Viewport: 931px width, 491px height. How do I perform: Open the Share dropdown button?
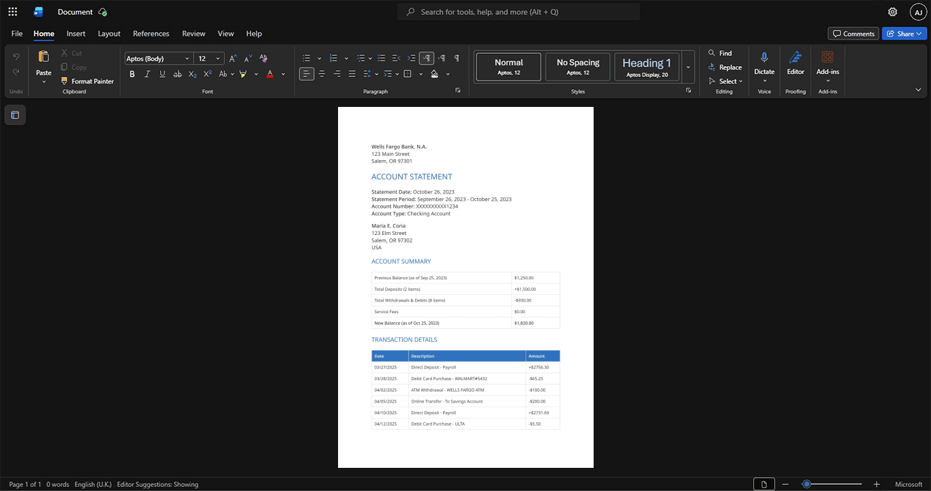[904, 33]
